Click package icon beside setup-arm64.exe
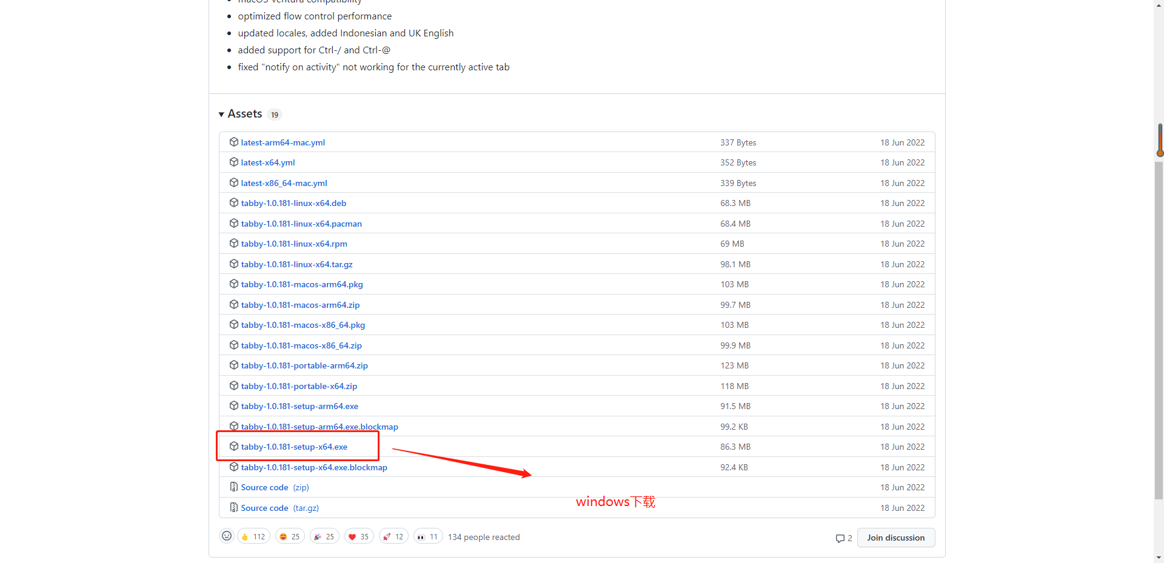 tap(234, 405)
